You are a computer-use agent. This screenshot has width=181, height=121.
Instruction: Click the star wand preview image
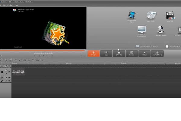[x=56, y=33]
